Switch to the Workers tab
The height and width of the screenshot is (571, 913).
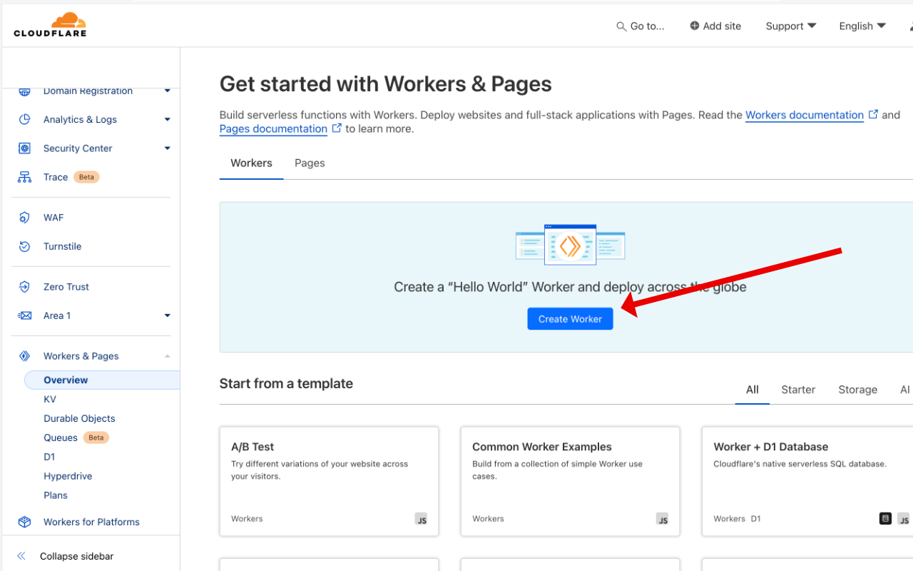(251, 163)
